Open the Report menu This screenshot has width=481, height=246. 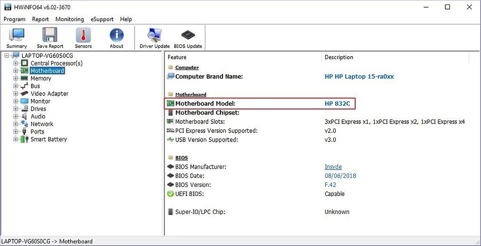tap(41, 19)
